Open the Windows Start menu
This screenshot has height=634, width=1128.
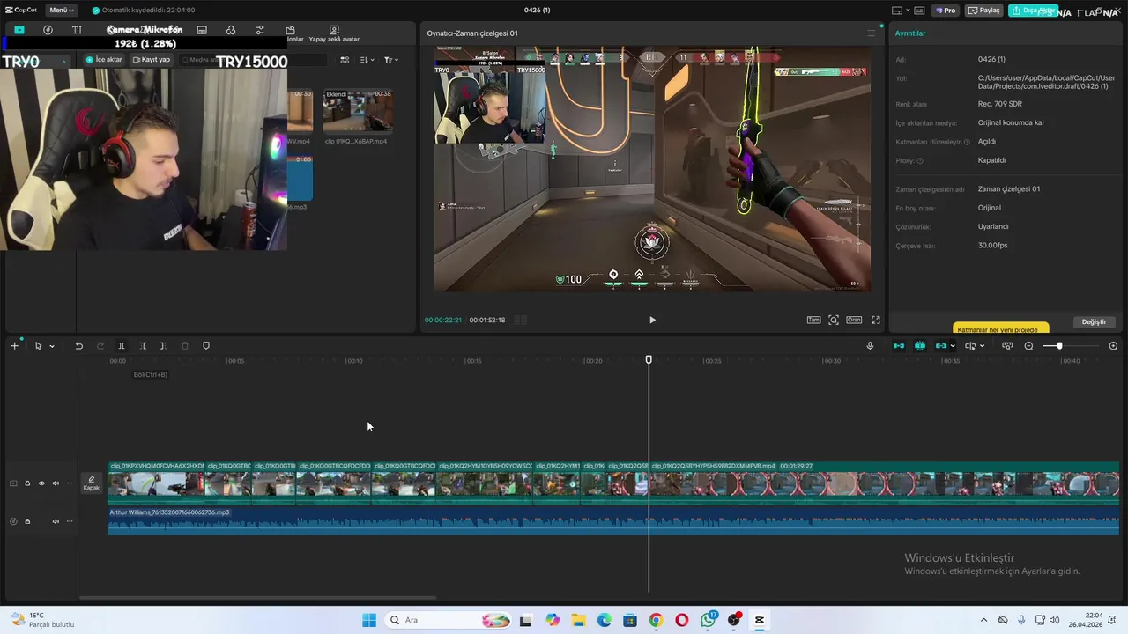pos(368,620)
